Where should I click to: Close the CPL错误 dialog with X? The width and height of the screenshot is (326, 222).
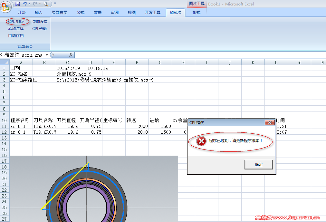click(x=270, y=122)
